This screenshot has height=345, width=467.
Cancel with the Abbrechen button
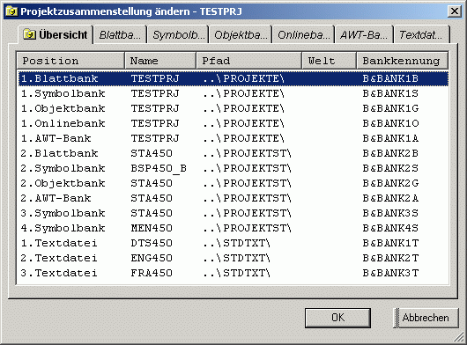tap(426, 318)
